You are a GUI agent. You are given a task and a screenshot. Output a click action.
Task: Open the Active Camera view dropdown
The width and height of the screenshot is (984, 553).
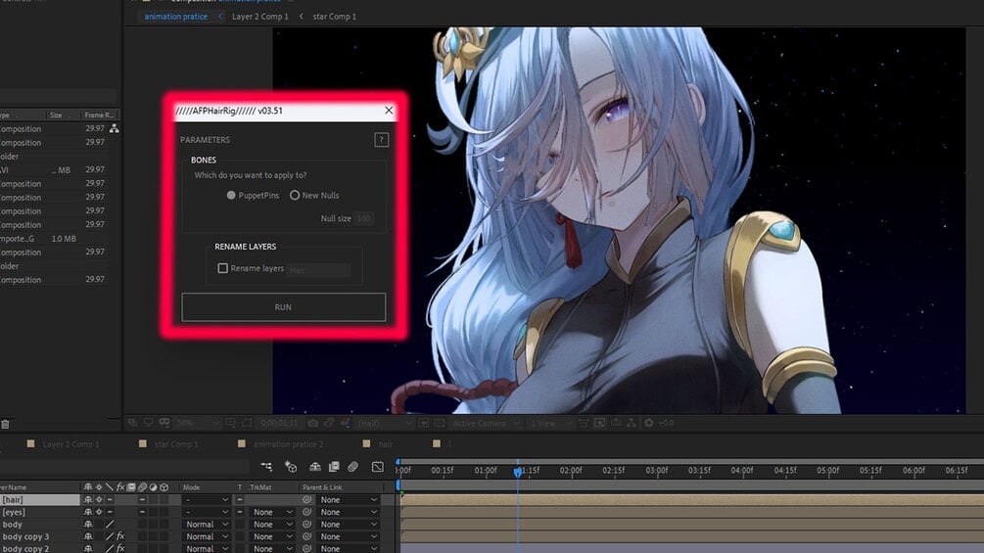point(487,423)
